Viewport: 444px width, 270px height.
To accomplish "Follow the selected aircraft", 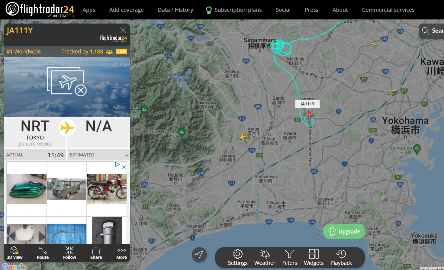I will click(69, 252).
